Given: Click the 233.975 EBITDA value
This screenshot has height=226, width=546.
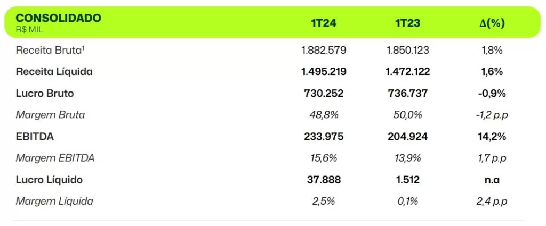Looking at the screenshot, I should tap(324, 137).
